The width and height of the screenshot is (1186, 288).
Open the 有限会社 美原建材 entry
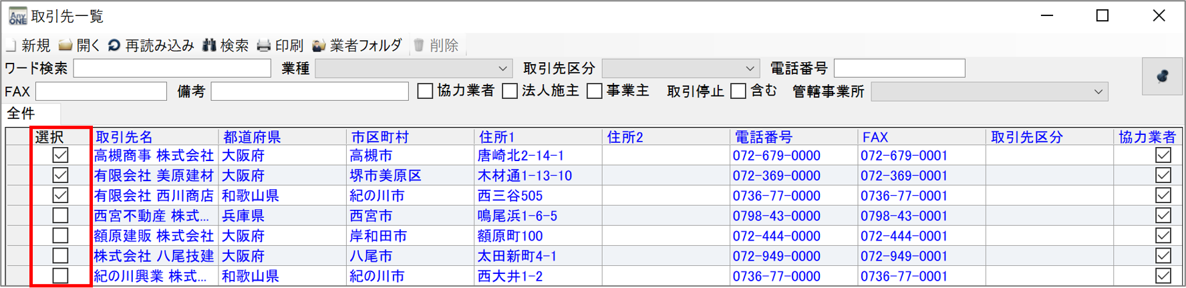tap(154, 176)
